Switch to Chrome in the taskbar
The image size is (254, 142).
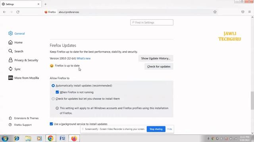[x=50, y=138]
